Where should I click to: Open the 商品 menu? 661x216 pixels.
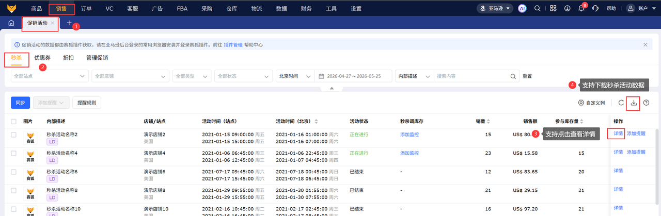point(36,8)
